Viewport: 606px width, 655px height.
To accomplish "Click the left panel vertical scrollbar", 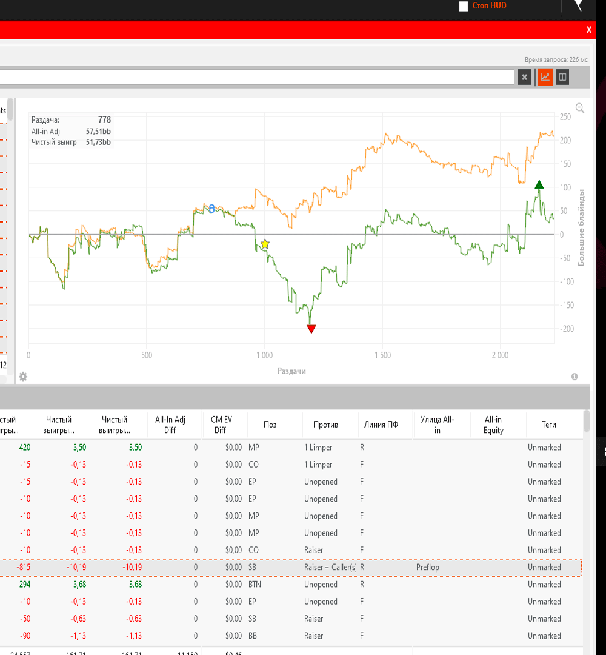I will [10, 109].
